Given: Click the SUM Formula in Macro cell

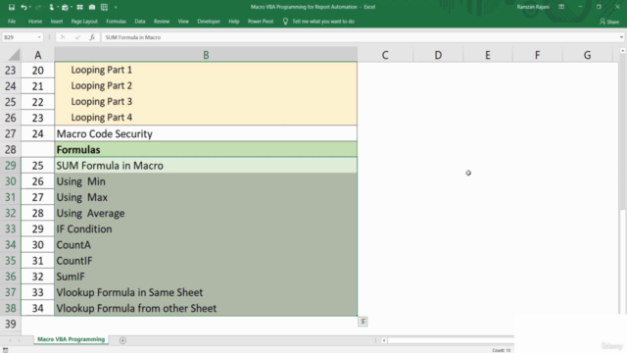Looking at the screenshot, I should point(206,166).
